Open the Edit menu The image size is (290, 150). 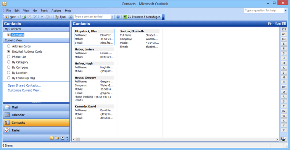(x=17, y=11)
